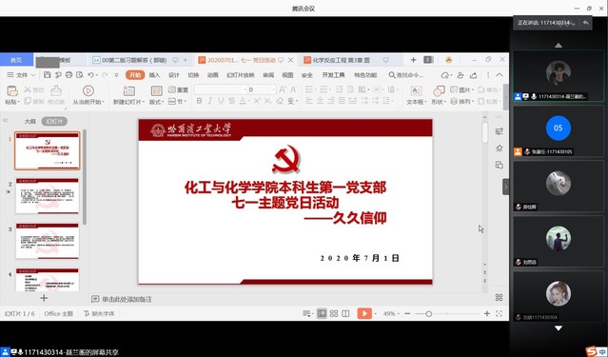Click the Italic formatting icon
Screen dimensions: 608x357
[209, 101]
